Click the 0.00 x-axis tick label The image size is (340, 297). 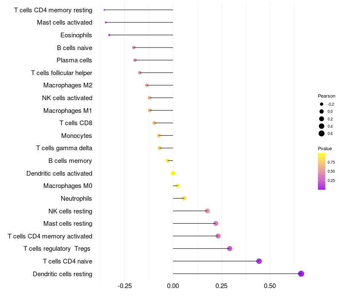173,286
